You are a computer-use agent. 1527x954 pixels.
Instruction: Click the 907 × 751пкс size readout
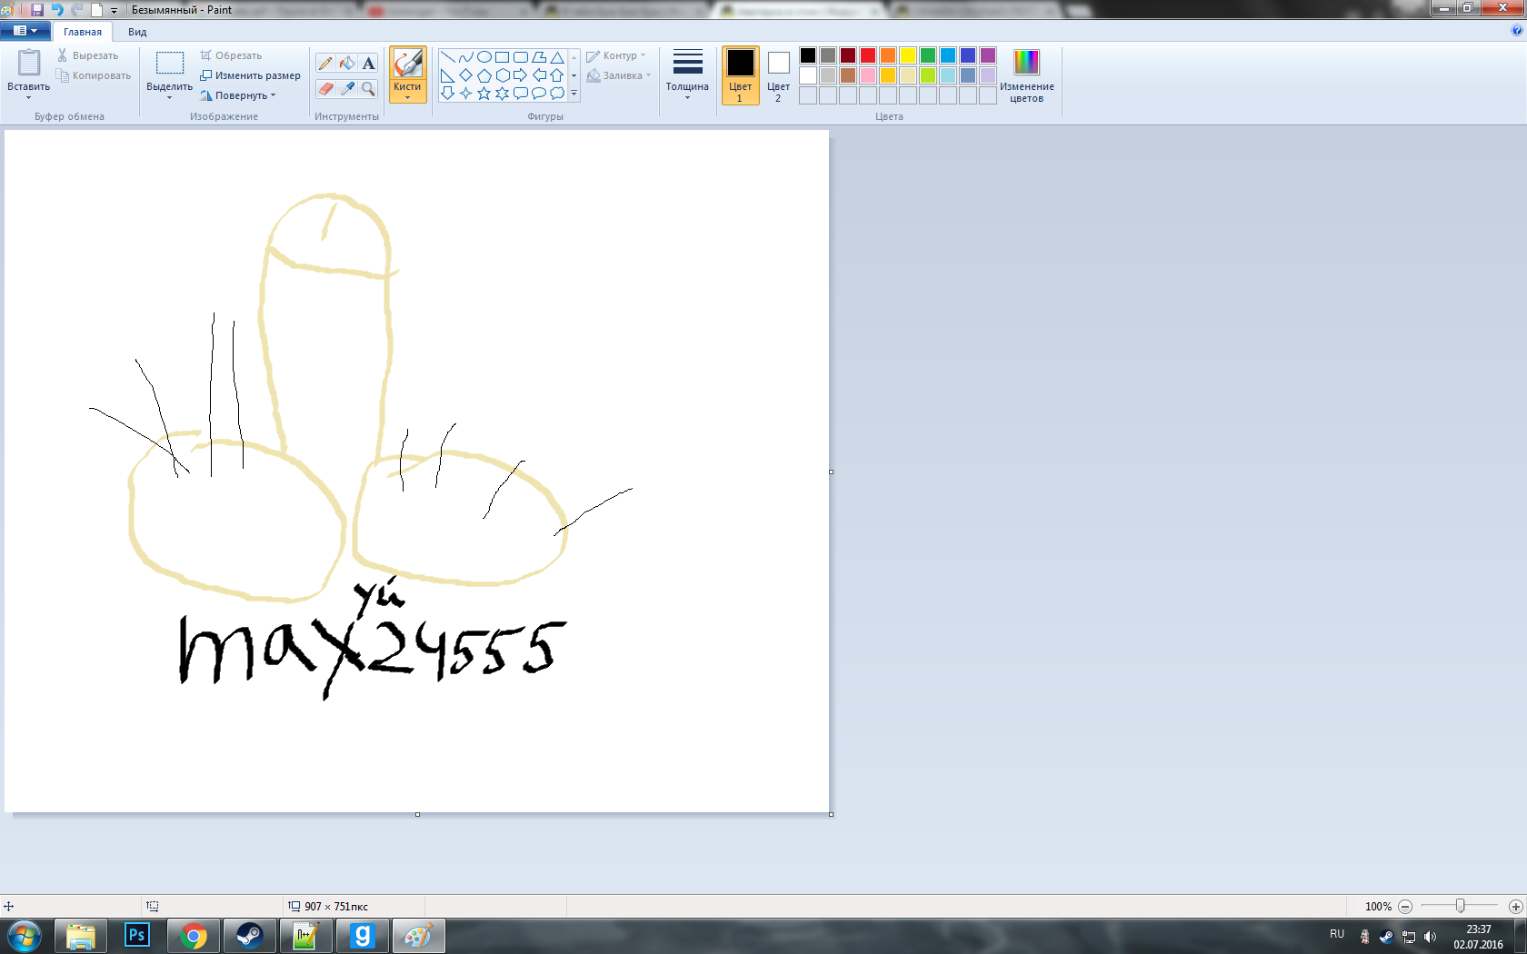tap(336, 907)
